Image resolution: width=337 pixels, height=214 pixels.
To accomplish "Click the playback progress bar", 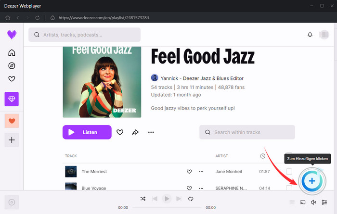I will point(167,208).
